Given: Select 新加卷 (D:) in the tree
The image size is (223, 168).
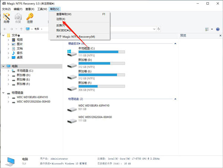Looking at the screenshot, I should pyautogui.click(x=23, y=75).
